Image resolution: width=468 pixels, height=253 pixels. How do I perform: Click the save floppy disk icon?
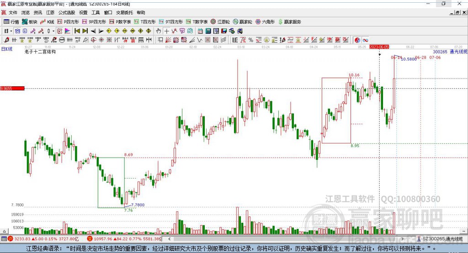tap(224, 31)
